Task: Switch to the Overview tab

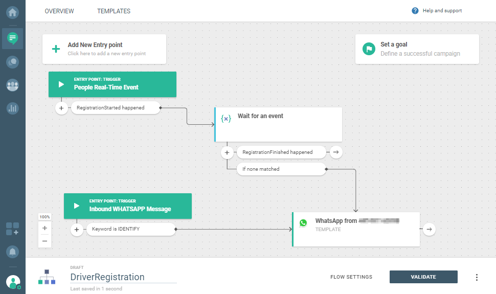Action: pyautogui.click(x=59, y=11)
